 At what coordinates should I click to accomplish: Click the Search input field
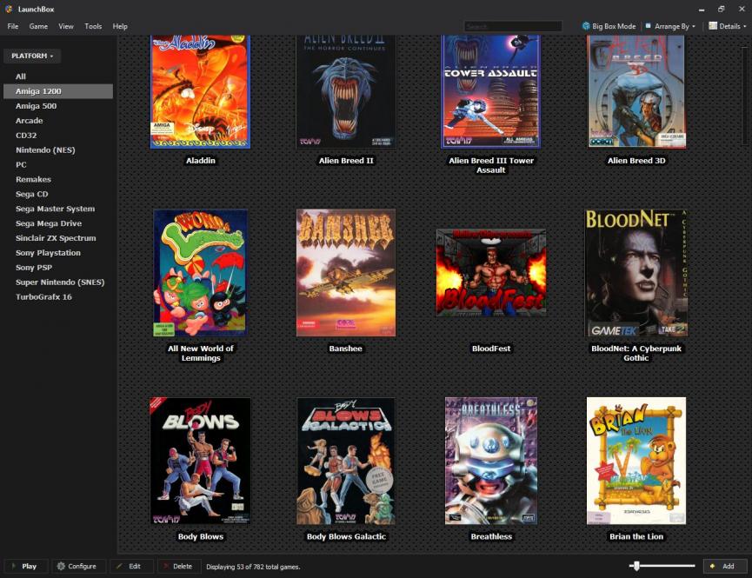(513, 26)
